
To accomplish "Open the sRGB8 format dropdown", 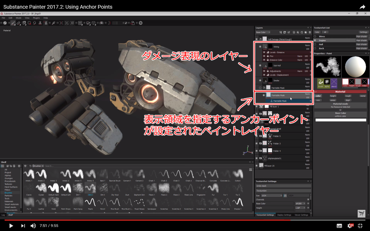I will (300, 203).
